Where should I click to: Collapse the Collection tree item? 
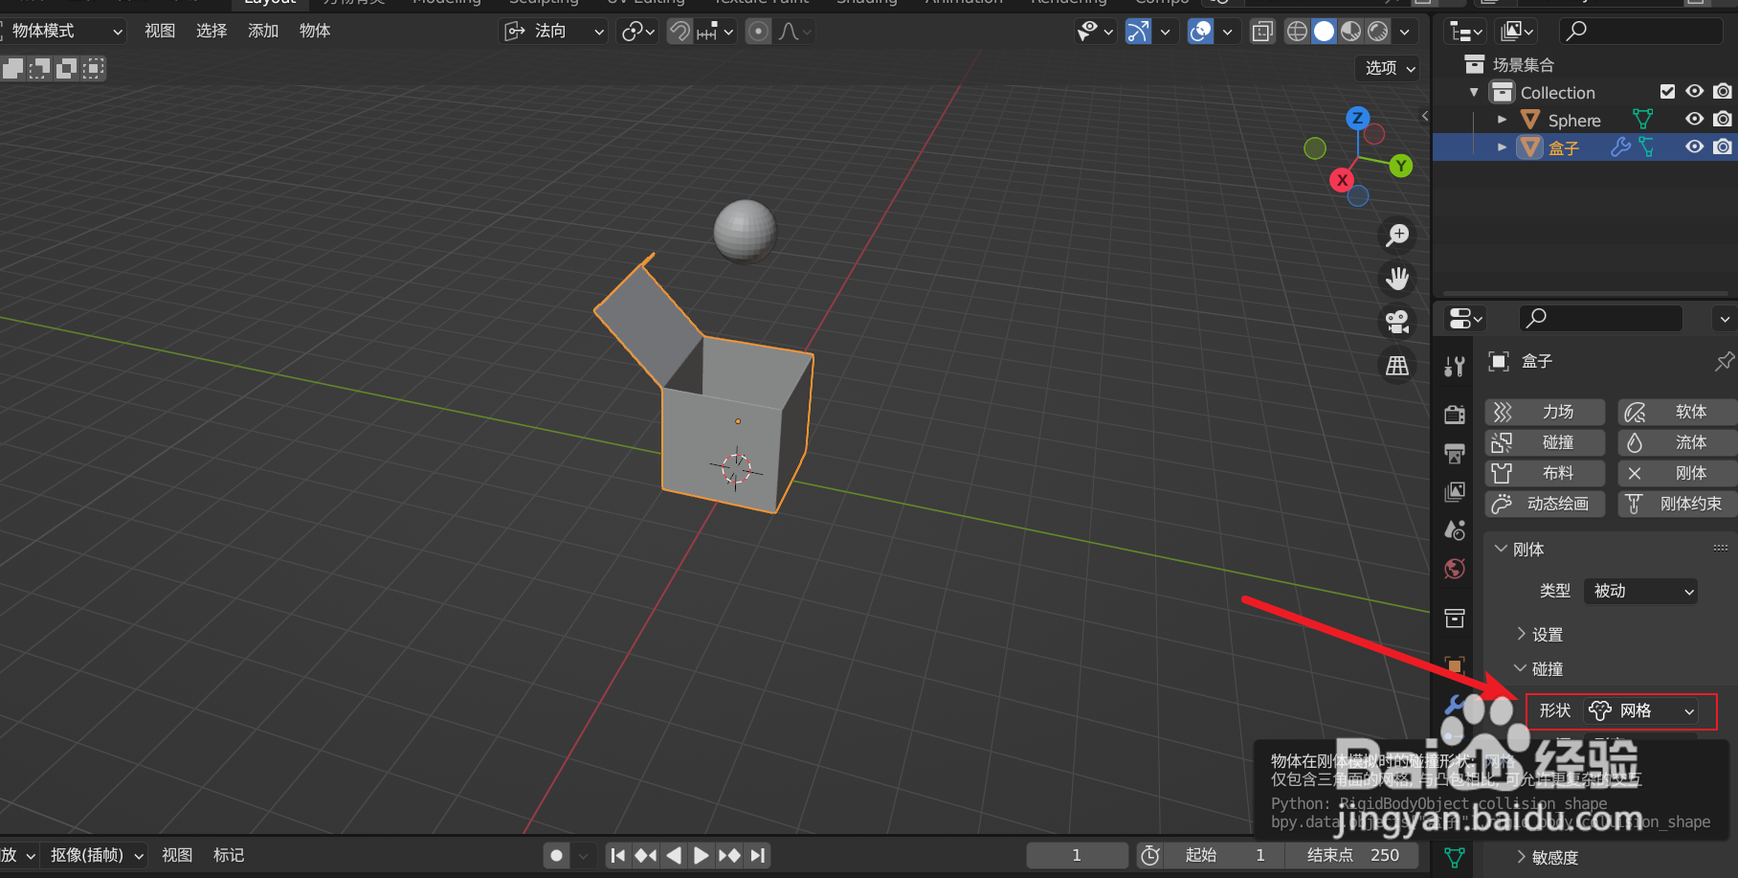click(1474, 92)
